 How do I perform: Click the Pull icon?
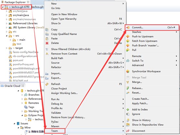click(x=128, y=50)
